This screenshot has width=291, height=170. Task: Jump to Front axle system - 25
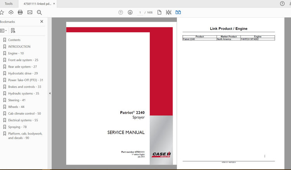point(23,60)
